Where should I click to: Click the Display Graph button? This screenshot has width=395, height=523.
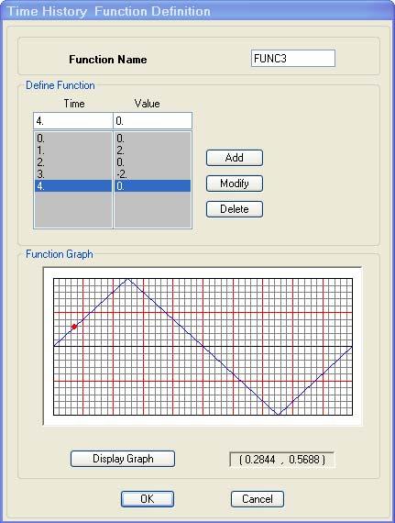[123, 459]
